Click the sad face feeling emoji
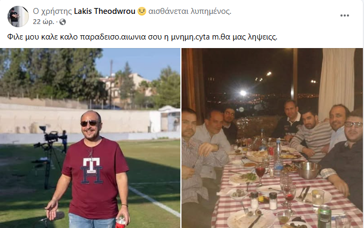 142,11
